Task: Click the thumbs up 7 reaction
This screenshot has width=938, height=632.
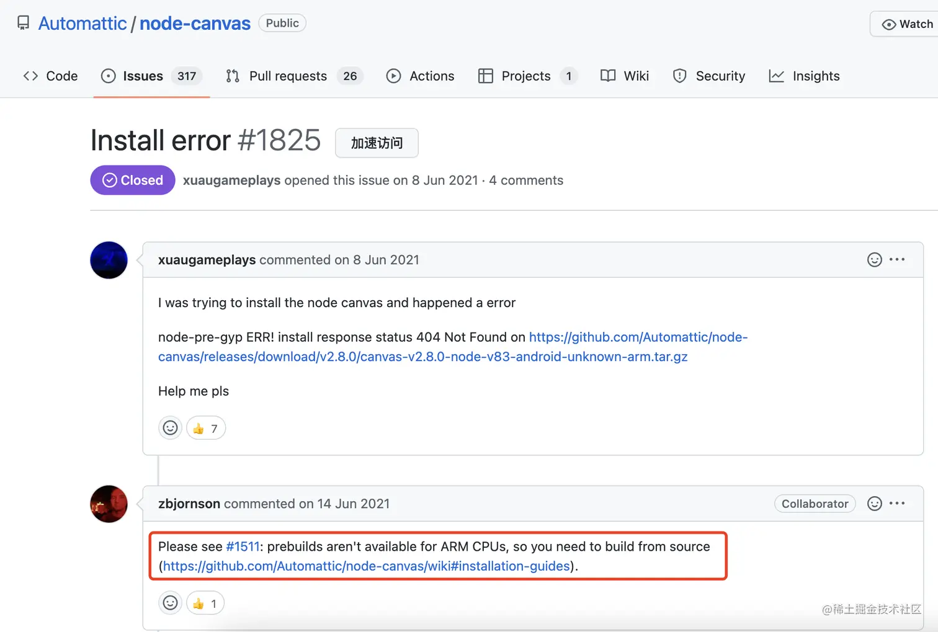Action: click(x=206, y=428)
